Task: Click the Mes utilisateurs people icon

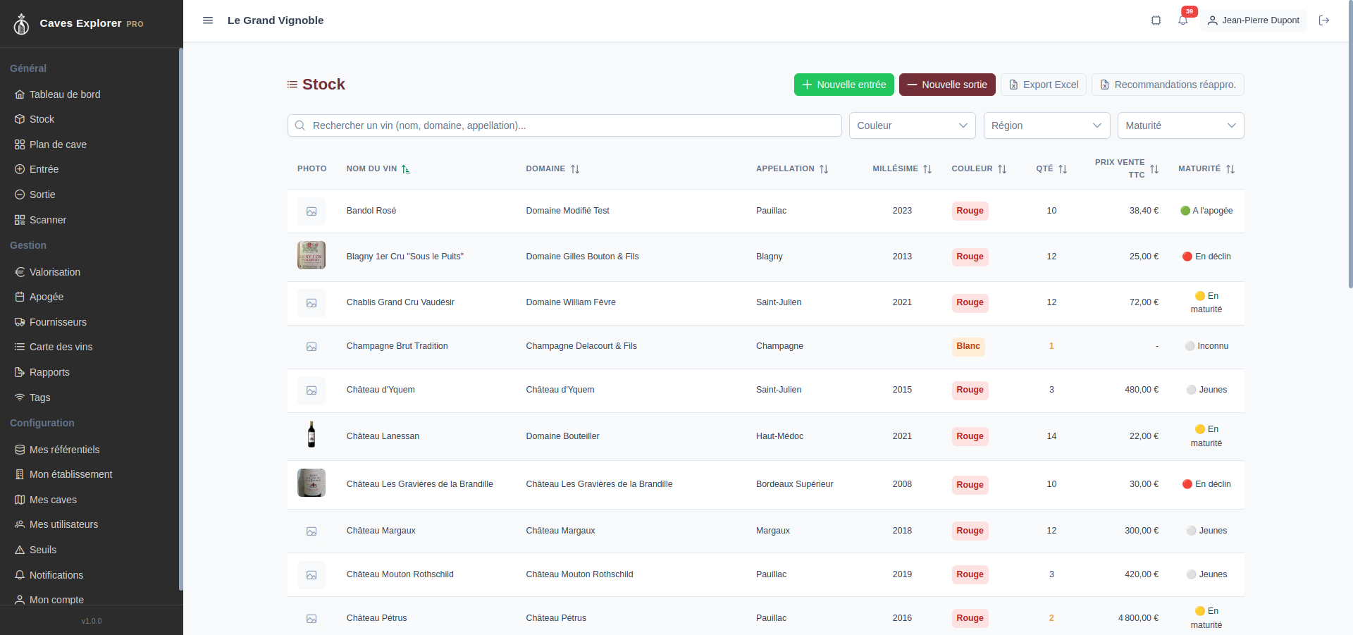Action: tap(20, 524)
